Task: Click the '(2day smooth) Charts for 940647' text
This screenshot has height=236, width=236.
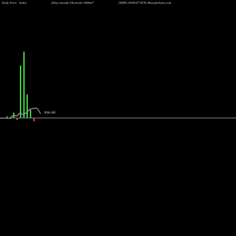Action: [72, 3]
